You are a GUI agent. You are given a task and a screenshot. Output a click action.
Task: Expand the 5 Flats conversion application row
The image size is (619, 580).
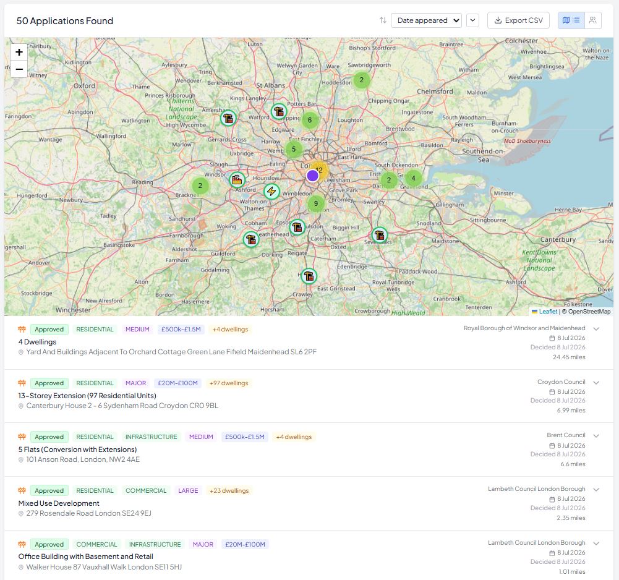pos(596,435)
